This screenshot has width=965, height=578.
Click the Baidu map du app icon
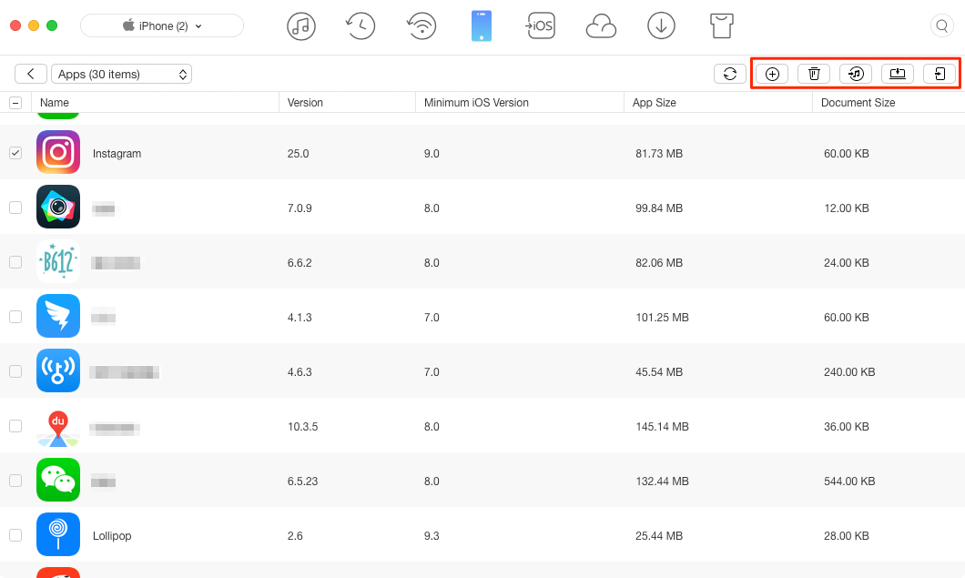[58, 429]
